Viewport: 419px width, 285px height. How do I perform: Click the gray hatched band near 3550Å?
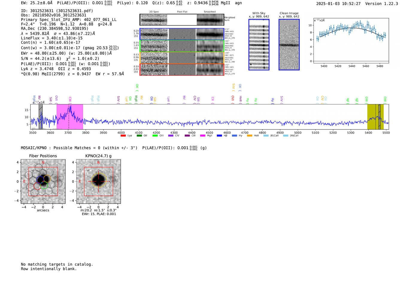point(41,117)
